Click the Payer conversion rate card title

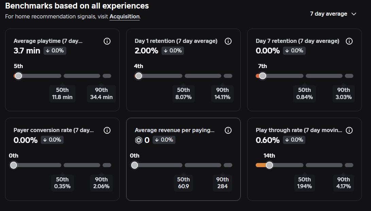54,130
